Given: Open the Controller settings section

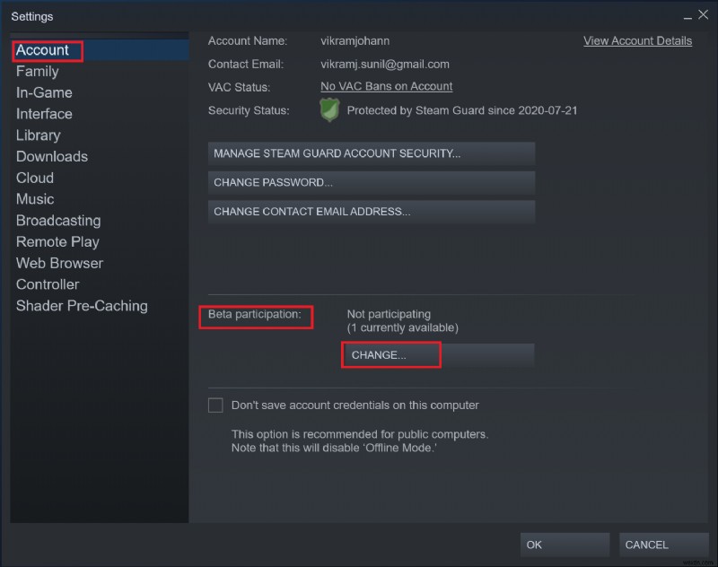Looking at the screenshot, I should 47,284.
